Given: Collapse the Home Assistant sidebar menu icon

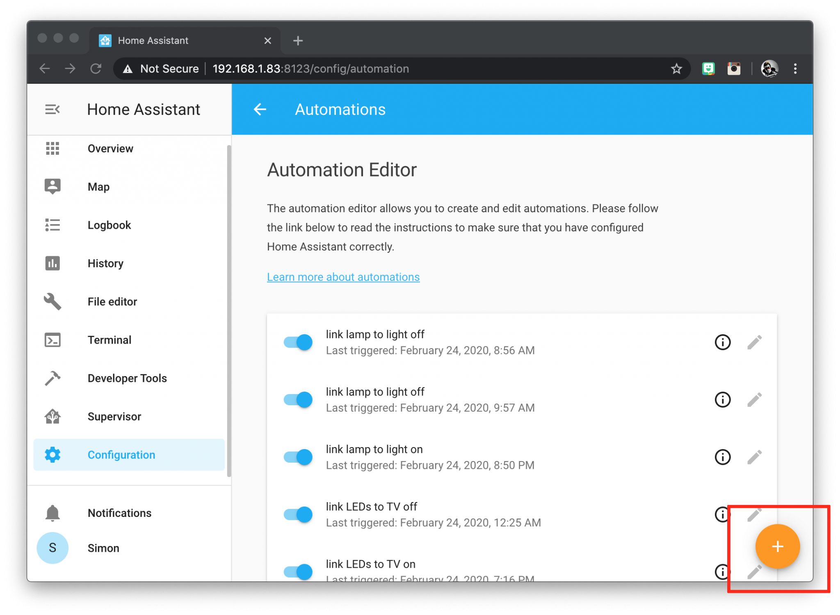Looking at the screenshot, I should [52, 110].
